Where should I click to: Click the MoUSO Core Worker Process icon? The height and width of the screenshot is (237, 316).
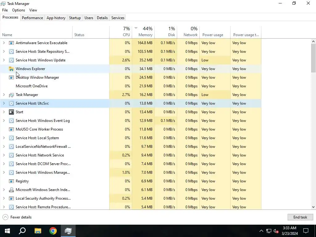[x=11, y=129]
